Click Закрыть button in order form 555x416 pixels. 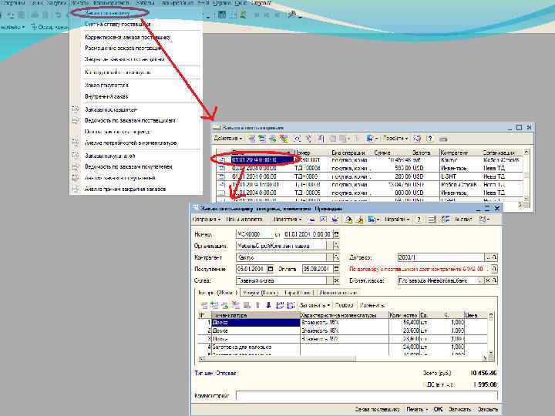coord(488,409)
